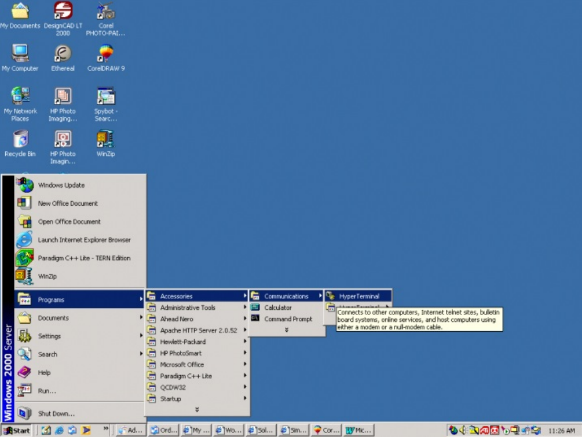Image resolution: width=582 pixels, height=437 pixels.
Task: Launch Internet Explorer from the quick launch bar
Action: click(59, 430)
